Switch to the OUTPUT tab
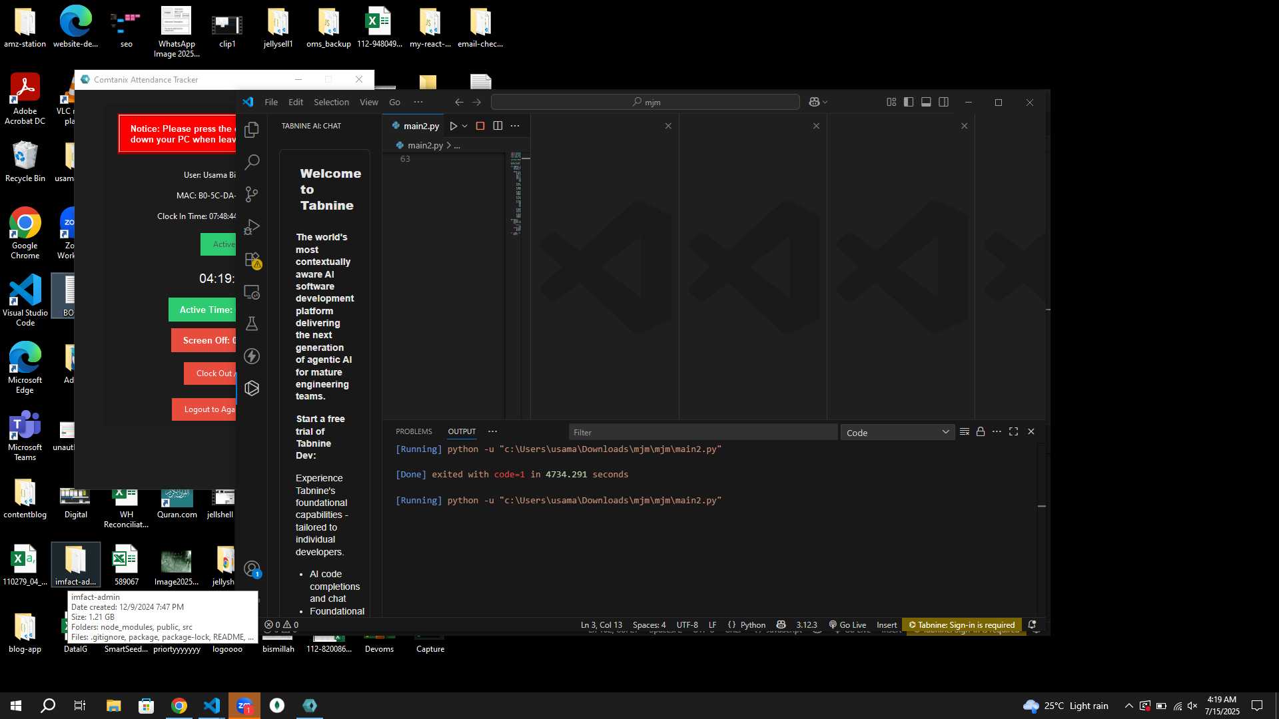1279x719 pixels. 462,431
